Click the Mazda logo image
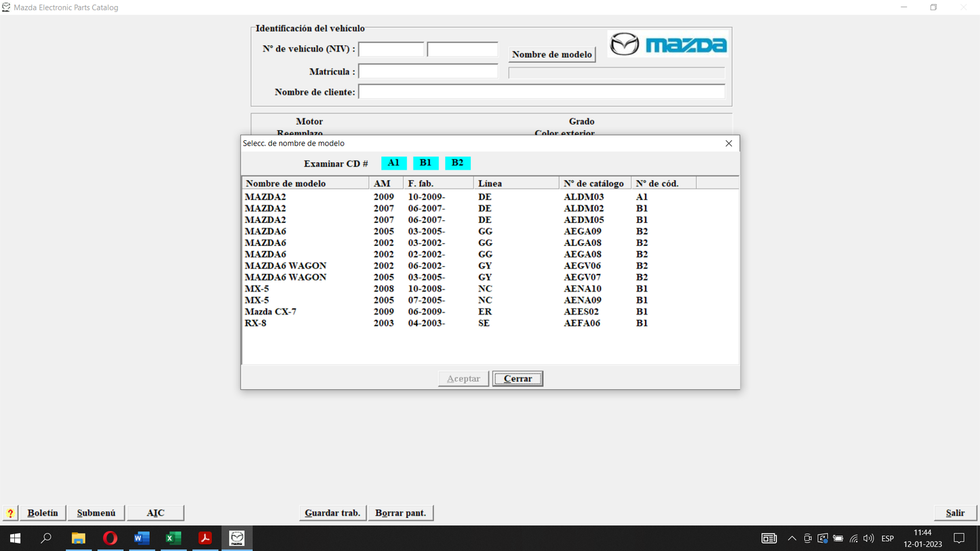980x551 pixels. 668,45
